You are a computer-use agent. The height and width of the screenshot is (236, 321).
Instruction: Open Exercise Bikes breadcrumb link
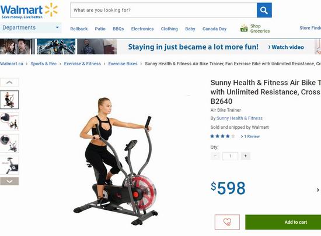[123, 64]
